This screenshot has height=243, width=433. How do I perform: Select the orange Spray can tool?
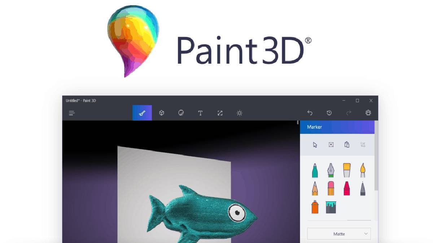tap(315, 207)
